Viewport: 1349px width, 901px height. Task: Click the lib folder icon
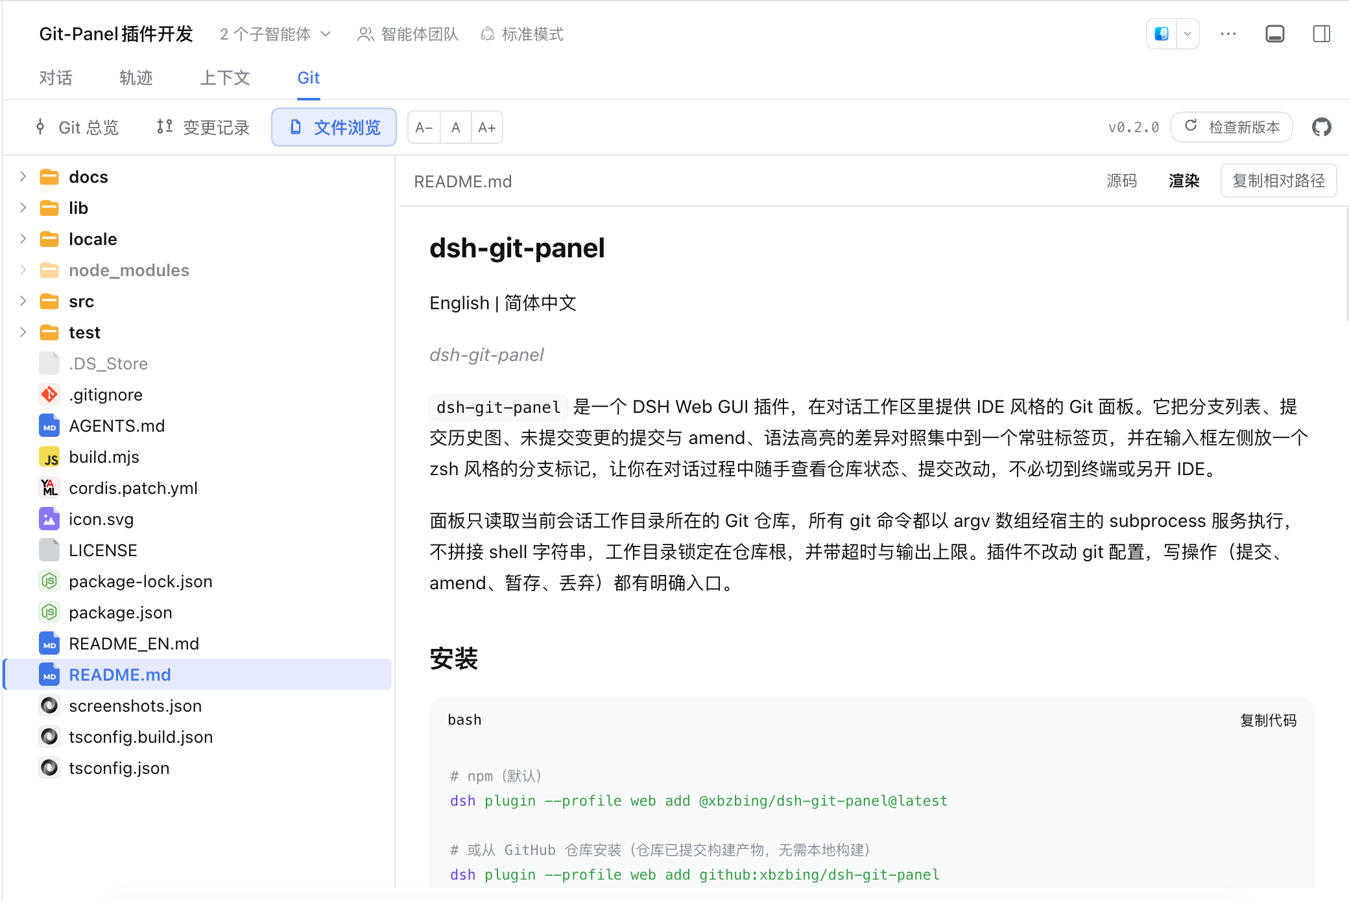tap(49, 207)
